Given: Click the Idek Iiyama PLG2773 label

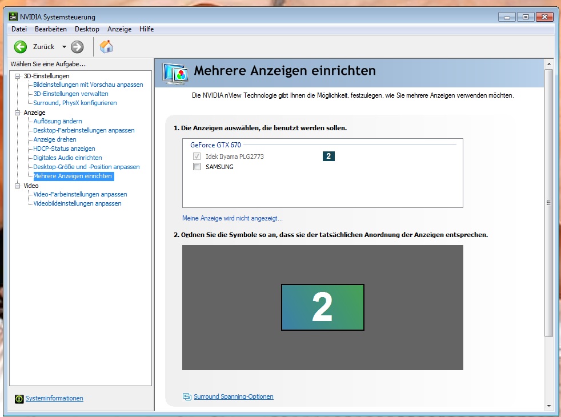Looking at the screenshot, I should click(x=235, y=157).
